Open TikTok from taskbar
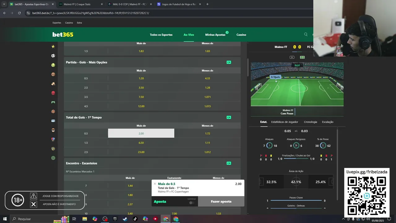 pos(135,219)
